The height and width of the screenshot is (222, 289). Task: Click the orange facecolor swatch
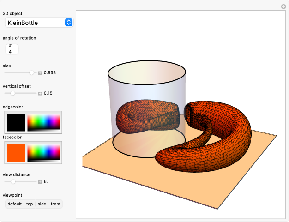[16, 153]
